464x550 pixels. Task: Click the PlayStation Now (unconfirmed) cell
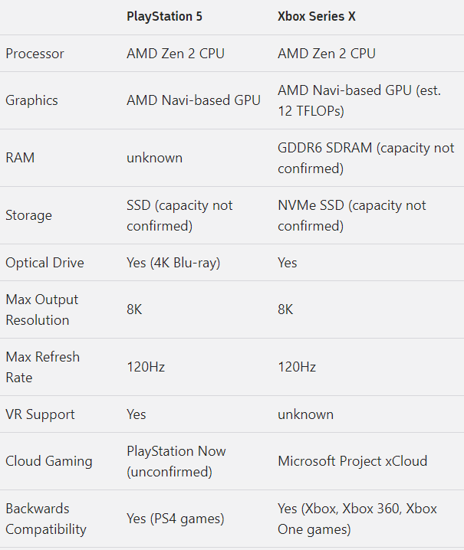(176, 461)
